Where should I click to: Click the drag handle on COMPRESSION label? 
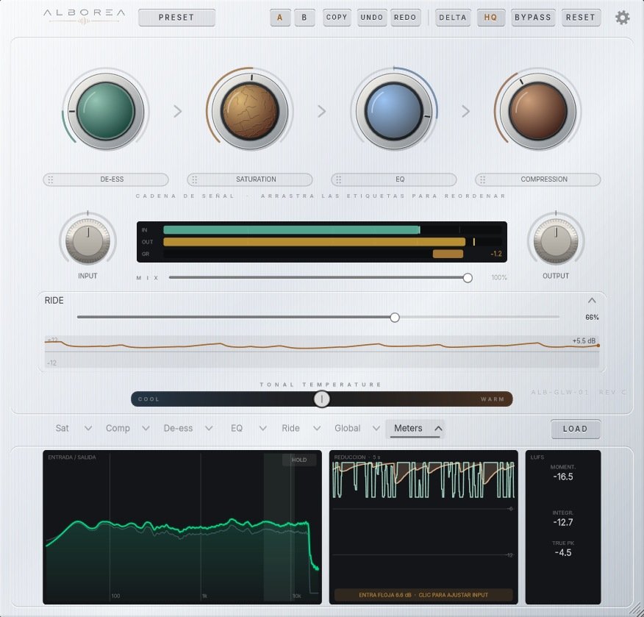click(482, 179)
